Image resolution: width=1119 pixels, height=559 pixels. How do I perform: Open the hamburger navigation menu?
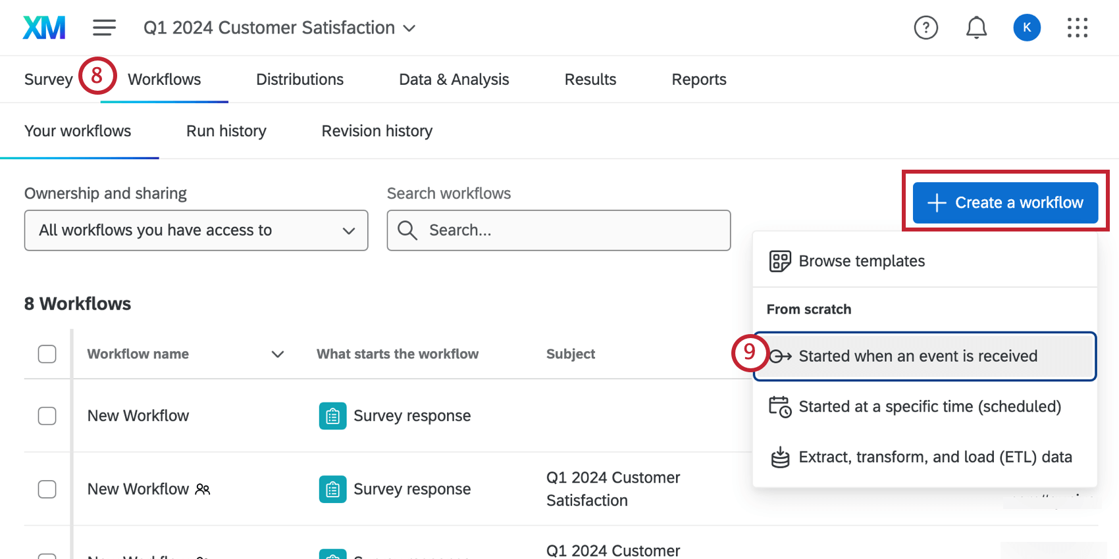[x=104, y=28]
